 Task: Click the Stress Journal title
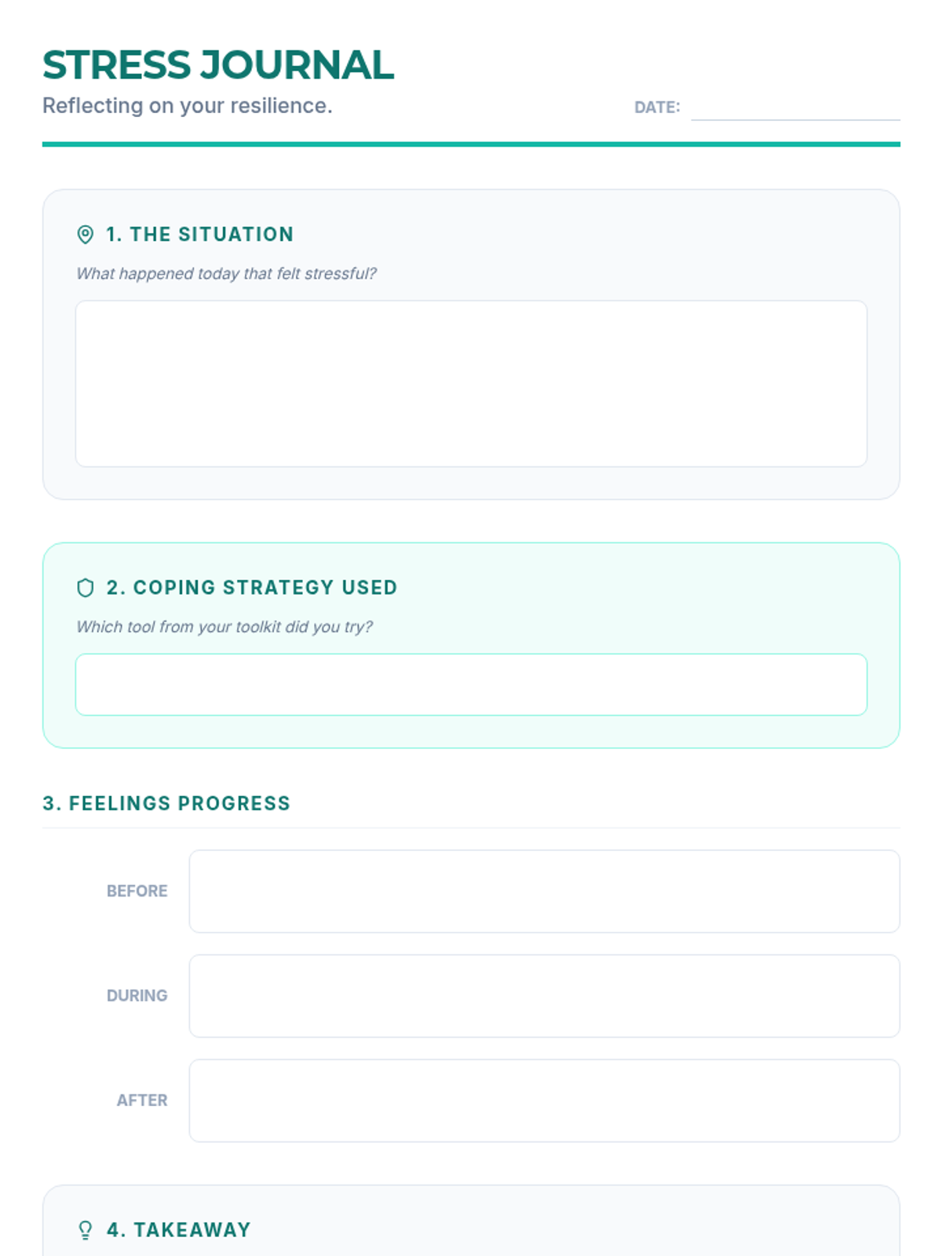pyautogui.click(x=218, y=65)
